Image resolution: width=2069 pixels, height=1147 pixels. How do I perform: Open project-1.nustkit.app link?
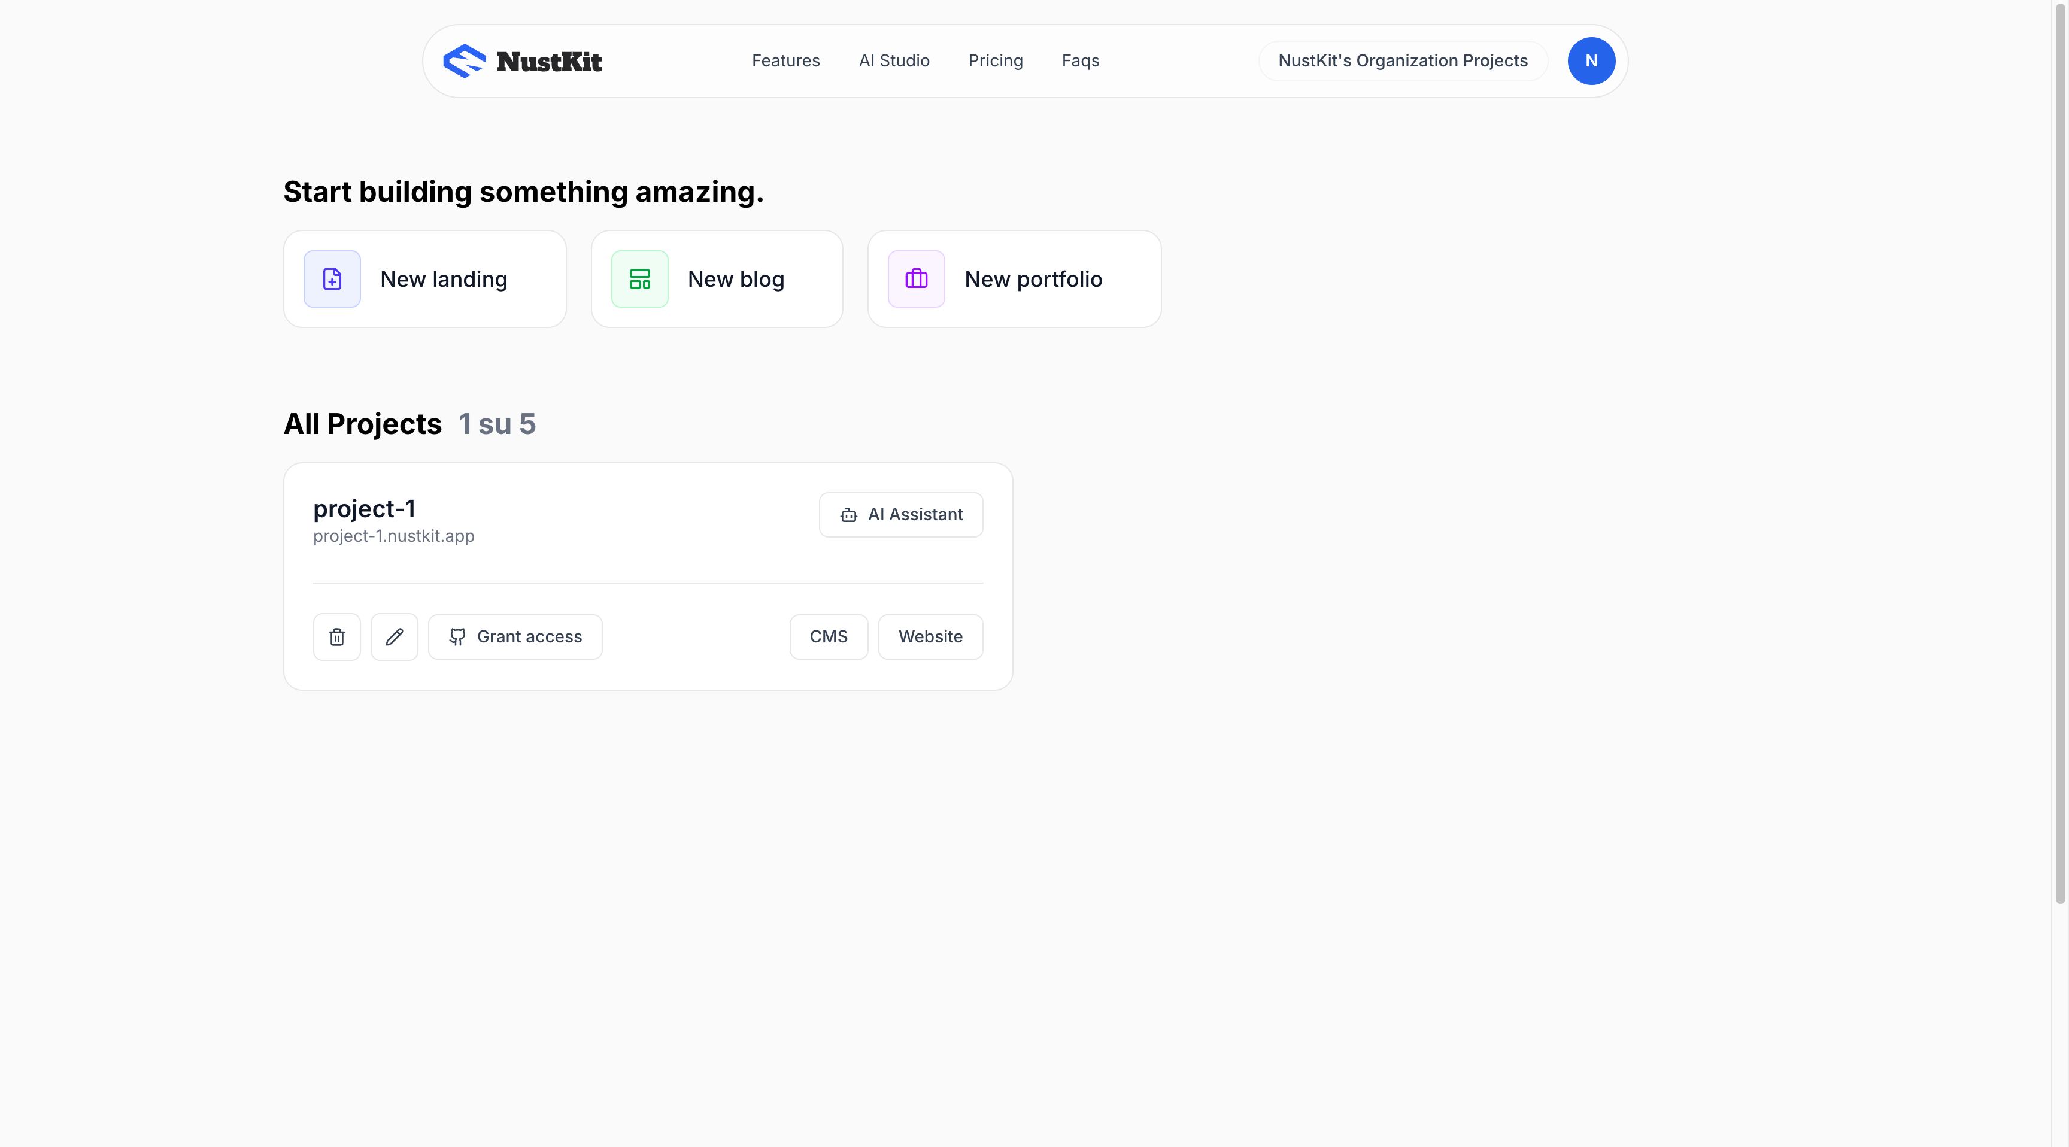point(393,536)
